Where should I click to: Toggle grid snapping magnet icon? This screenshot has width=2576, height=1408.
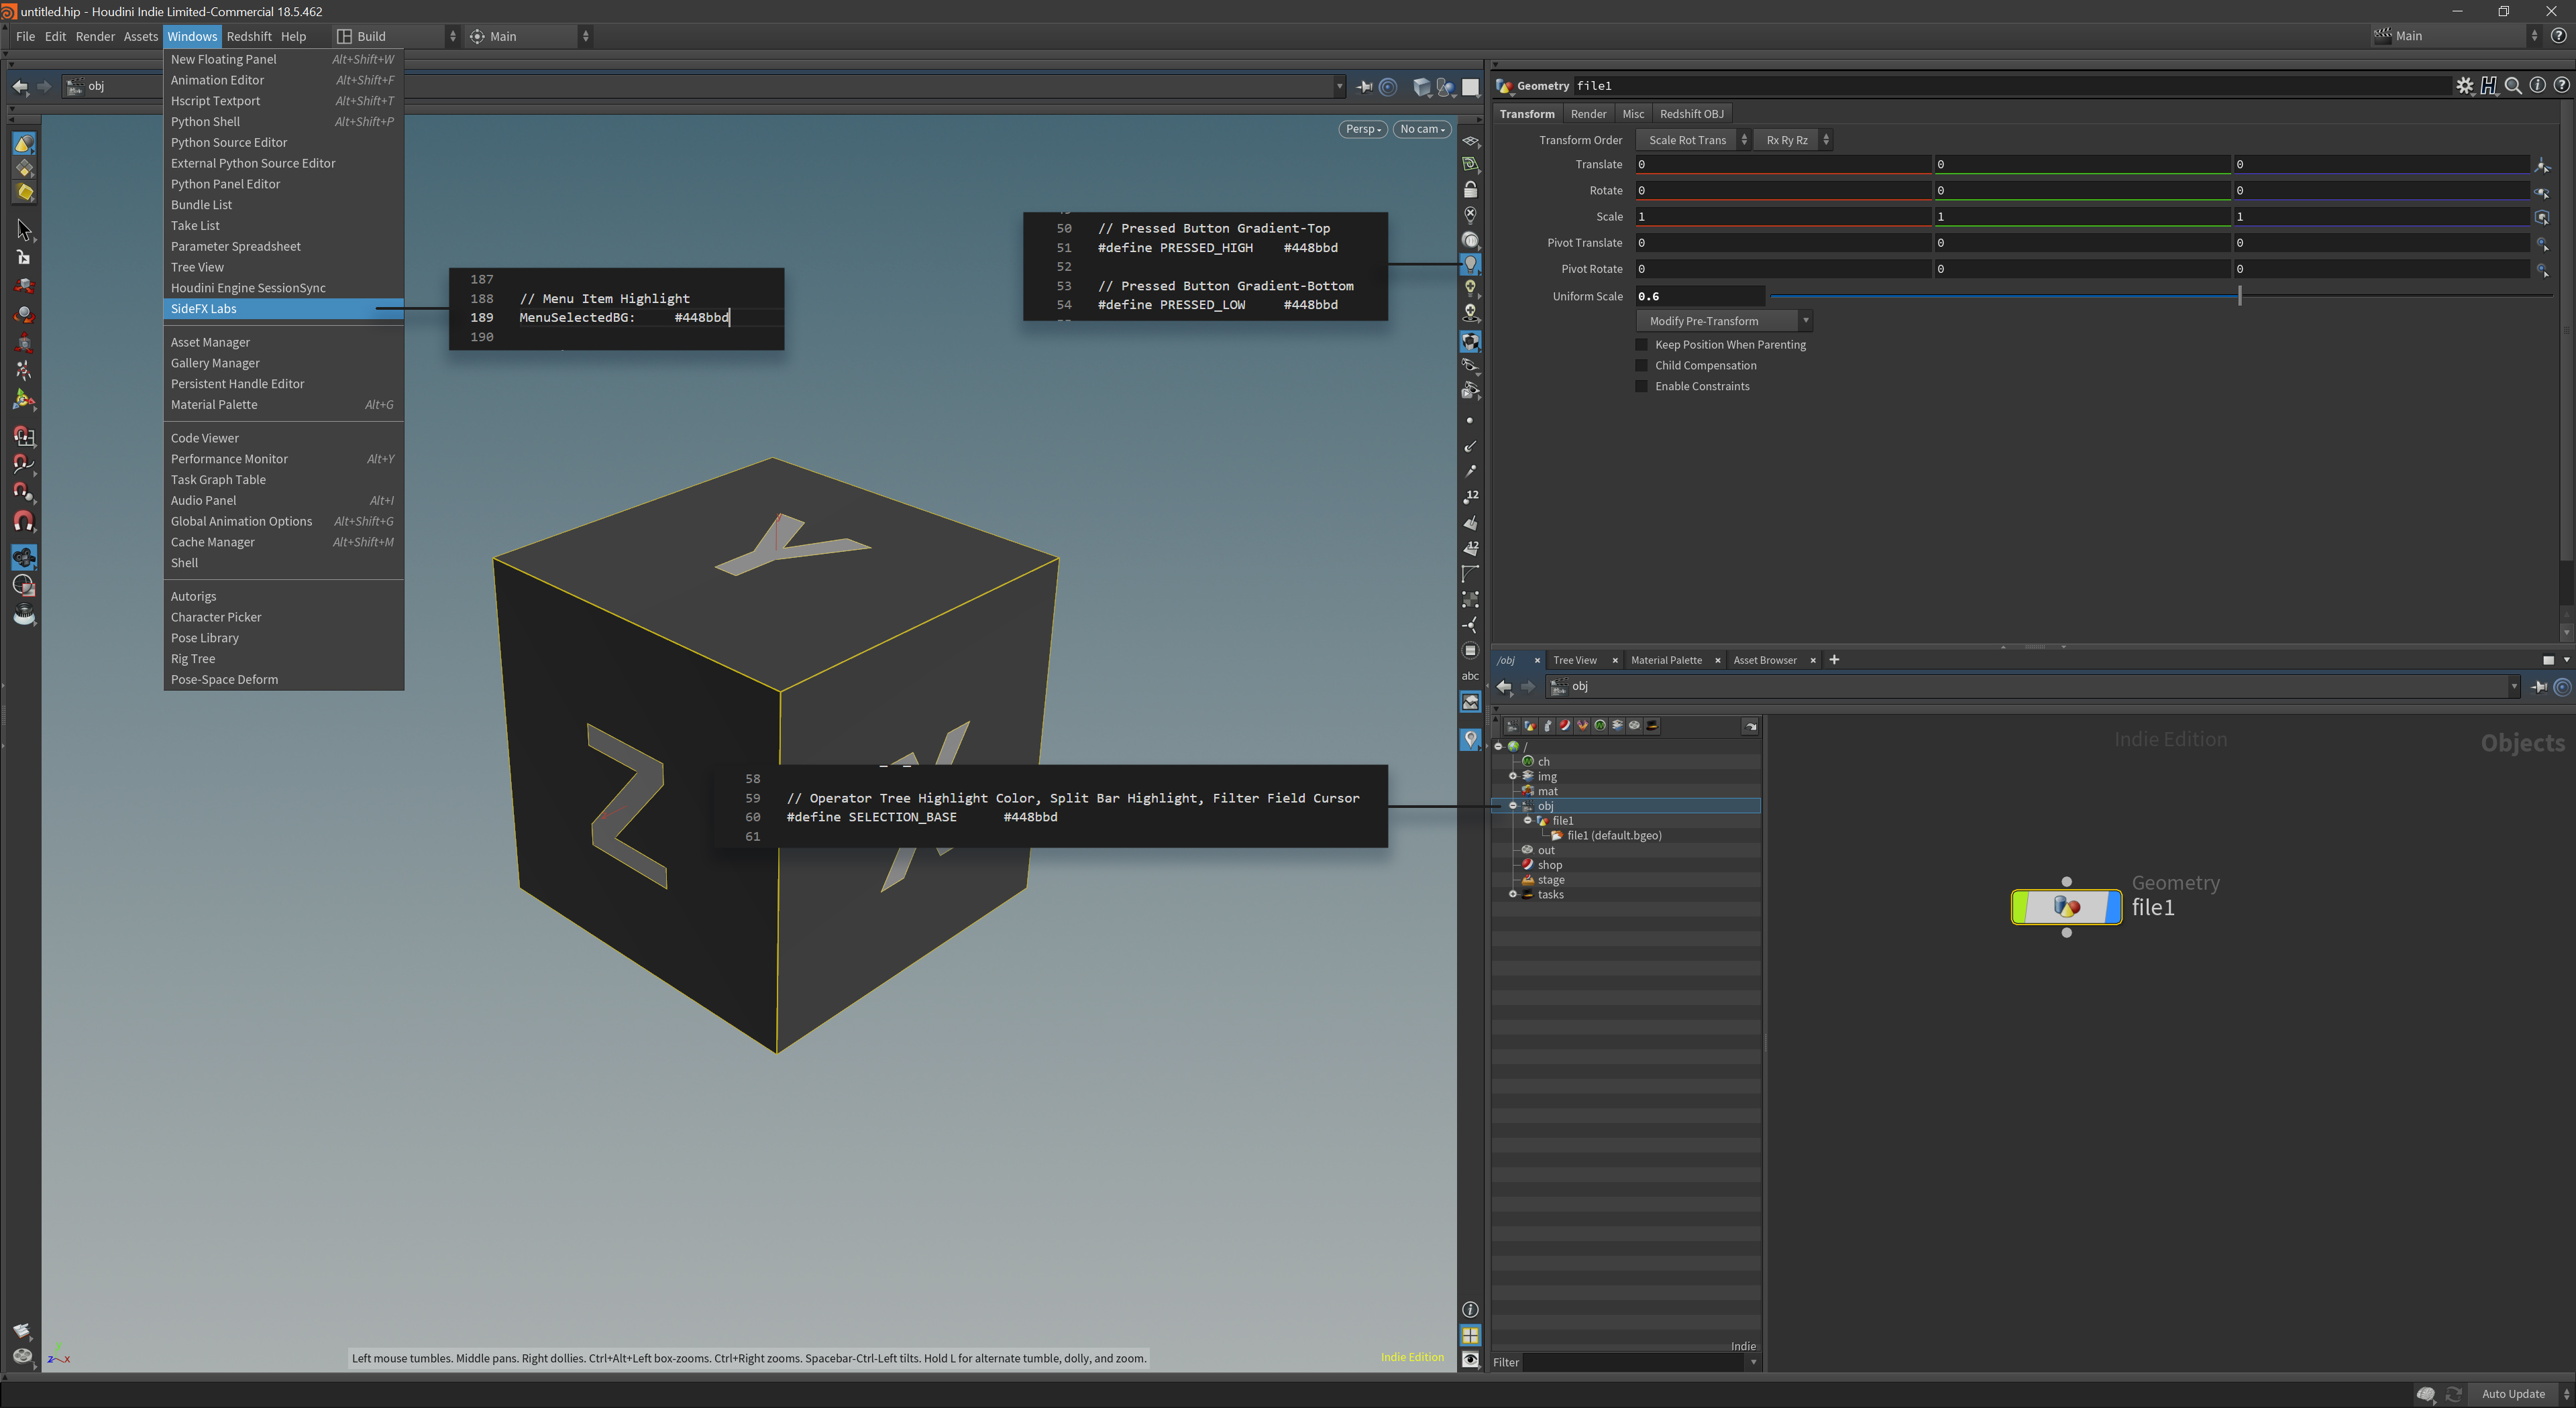(24, 436)
